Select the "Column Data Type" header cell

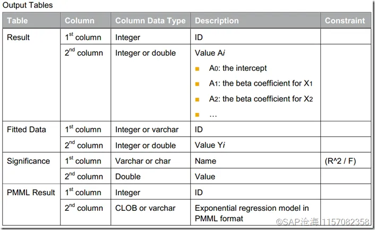click(150, 21)
